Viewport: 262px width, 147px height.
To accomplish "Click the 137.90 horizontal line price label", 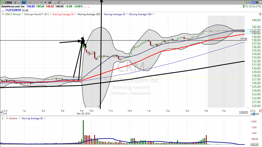I will point(244,39).
